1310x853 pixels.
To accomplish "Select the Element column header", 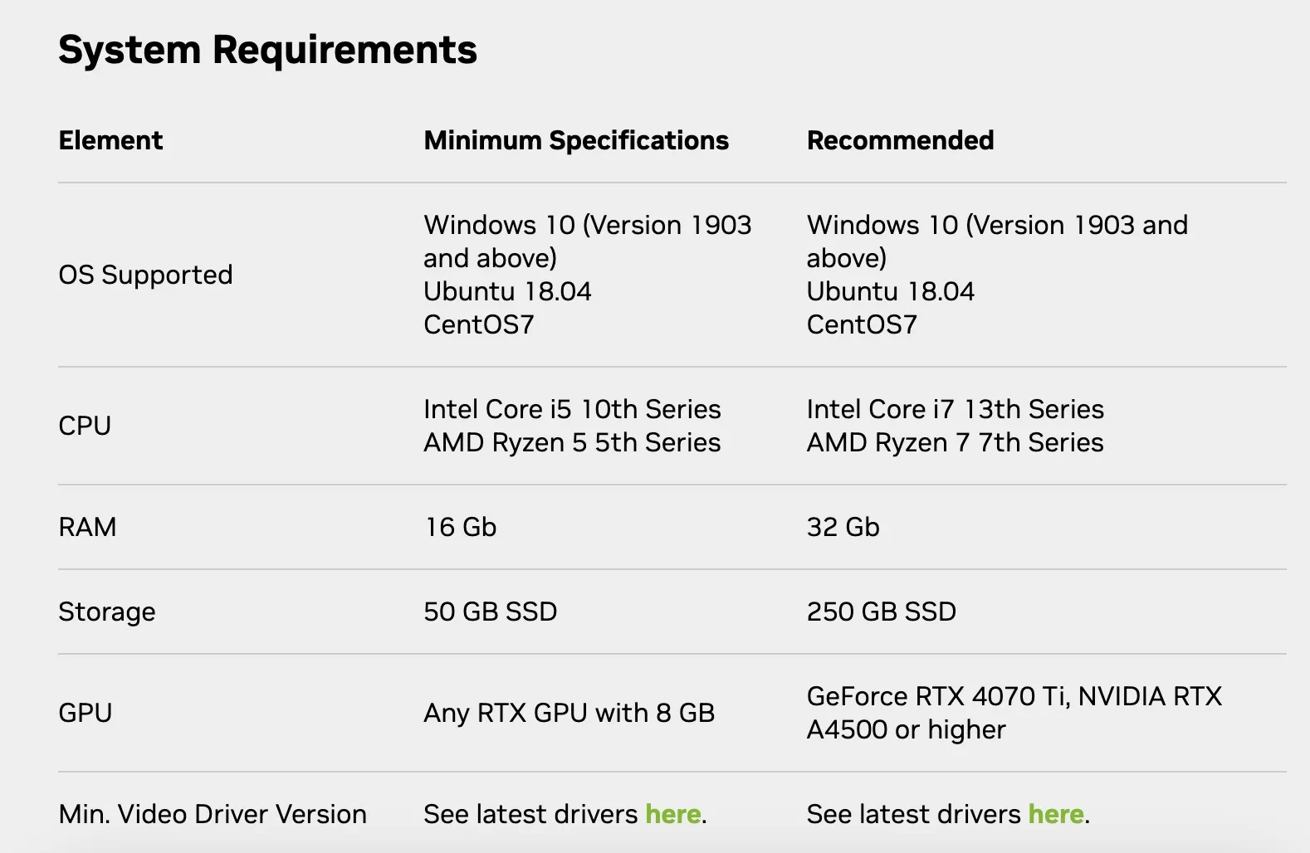I will (110, 140).
